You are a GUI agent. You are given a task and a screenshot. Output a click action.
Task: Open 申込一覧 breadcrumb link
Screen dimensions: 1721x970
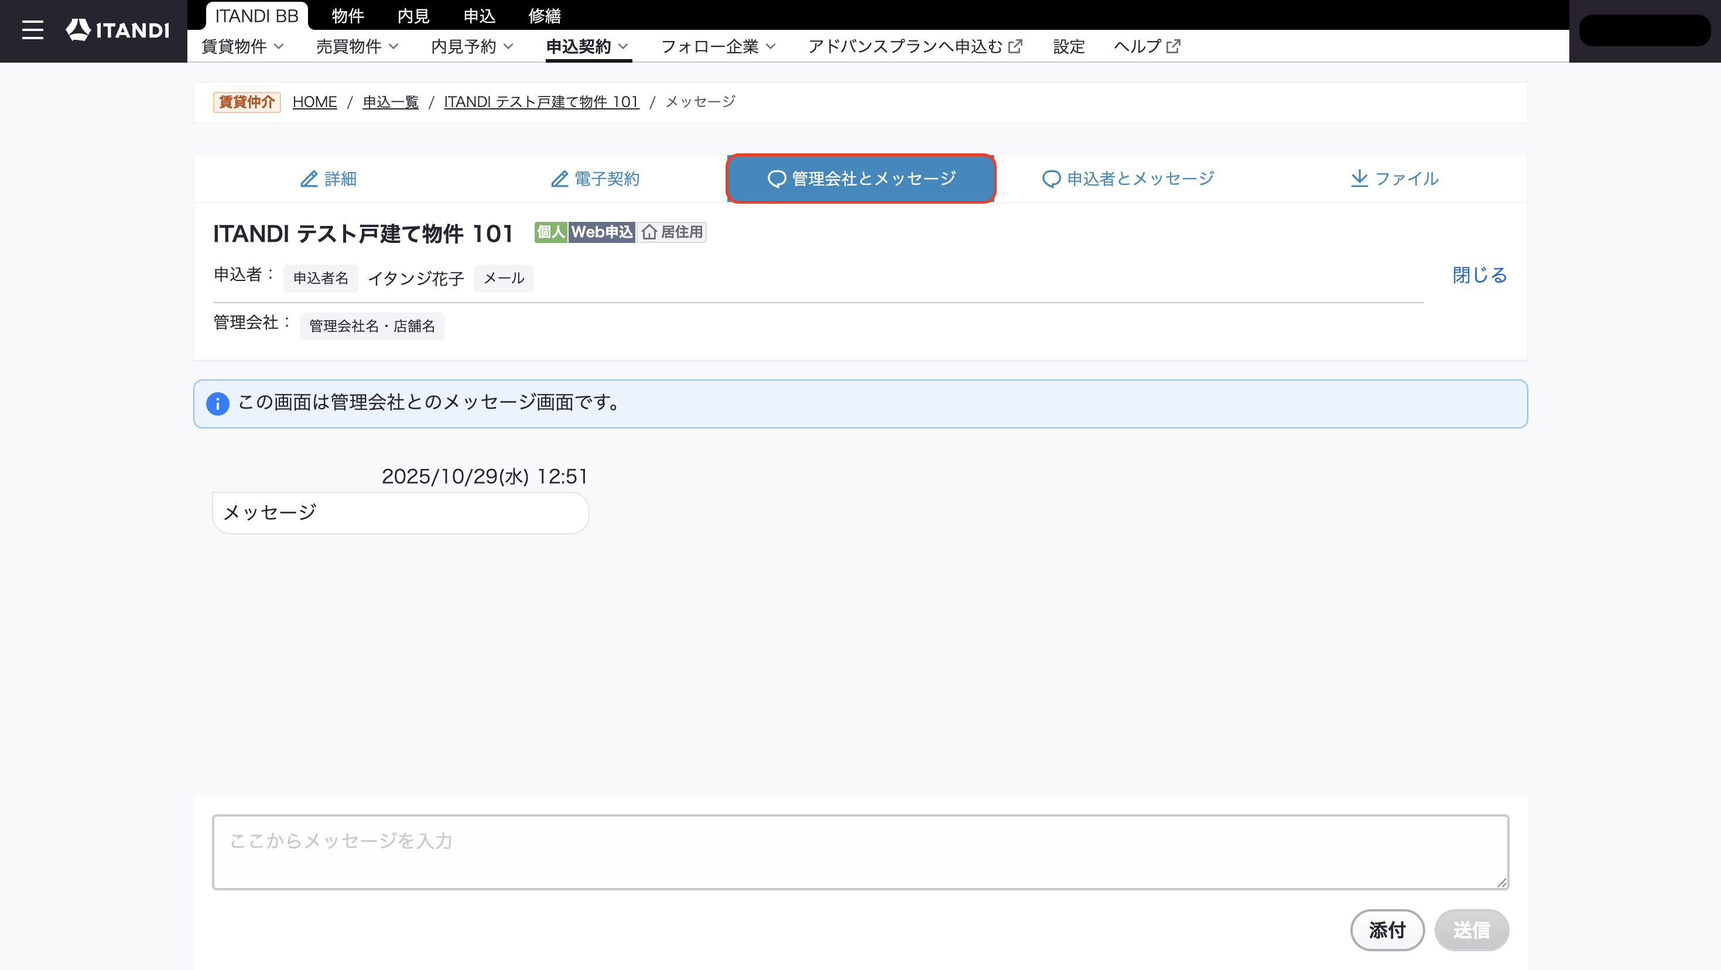391,102
